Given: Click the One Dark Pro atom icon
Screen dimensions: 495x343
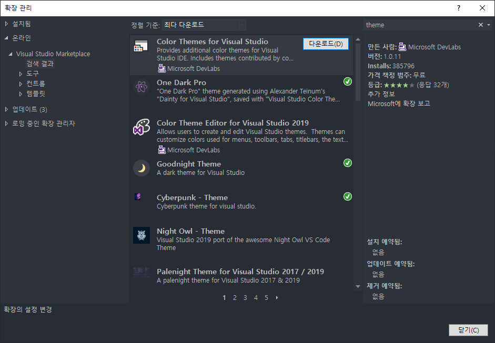Looking at the screenshot, I should tap(141, 86).
